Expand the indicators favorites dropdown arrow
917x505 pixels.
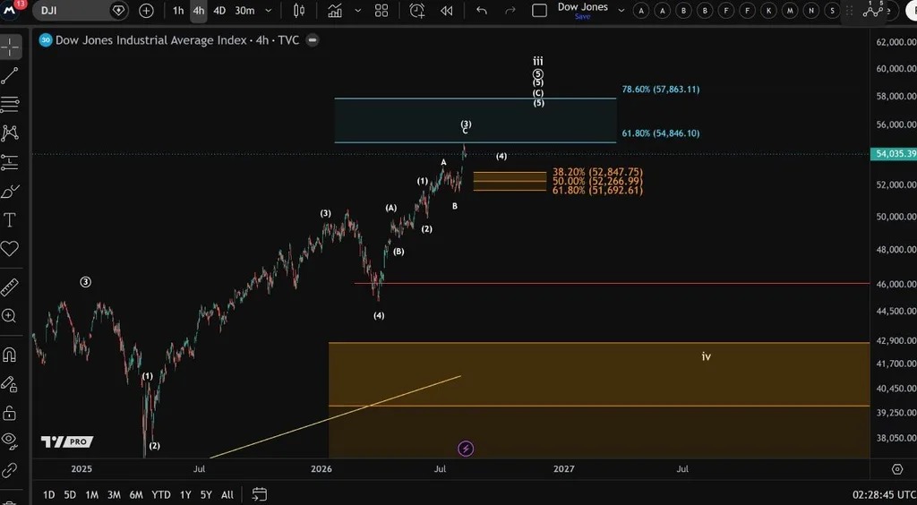[x=358, y=11]
